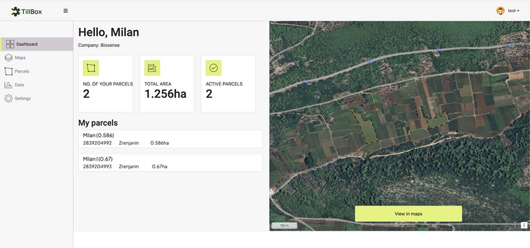
Task: Go to Parcels in the sidebar
Action: tap(22, 71)
